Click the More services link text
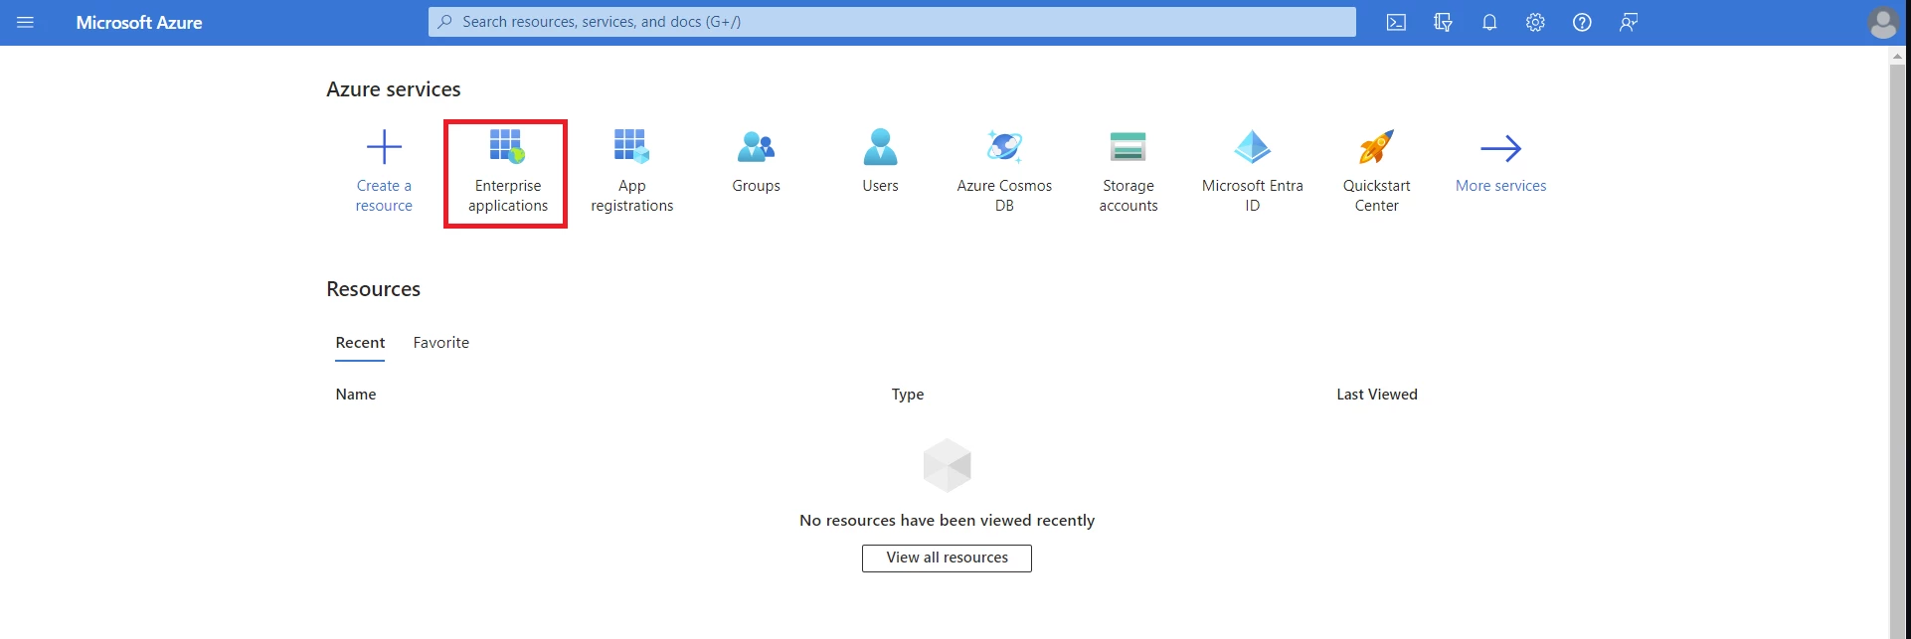 [x=1500, y=186]
